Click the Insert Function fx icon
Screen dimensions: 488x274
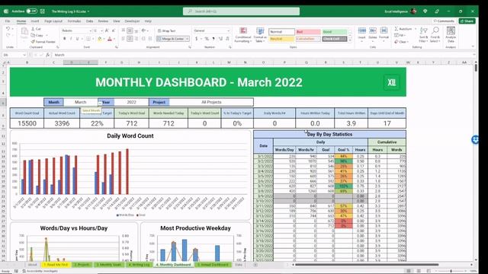coord(47,55)
